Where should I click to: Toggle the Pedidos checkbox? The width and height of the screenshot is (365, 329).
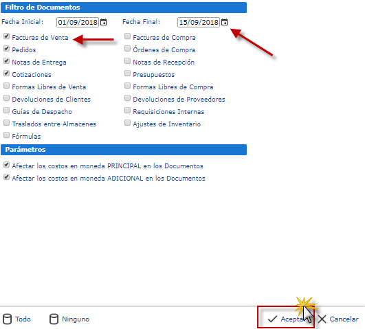6,49
